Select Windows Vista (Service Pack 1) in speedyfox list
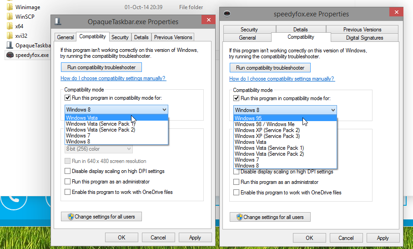This screenshot has width=413, height=249. 285,148
